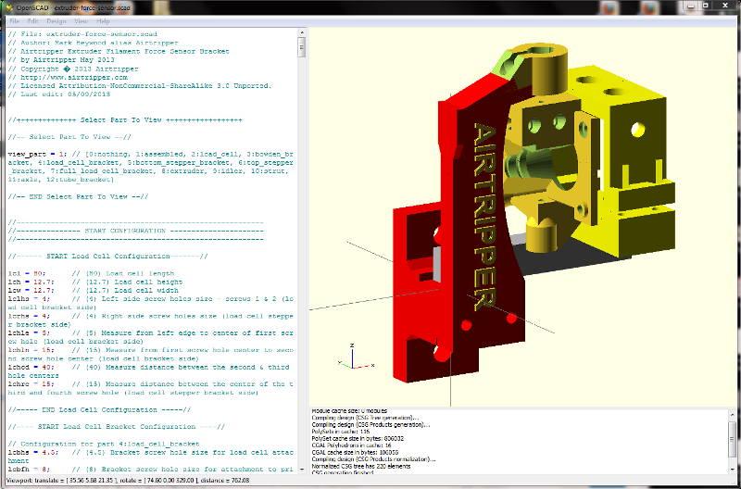Open the File menu

pyautogui.click(x=14, y=21)
